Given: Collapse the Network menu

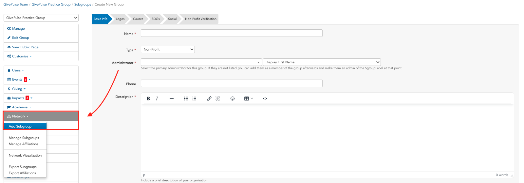Looking at the screenshot, I should point(41,116).
